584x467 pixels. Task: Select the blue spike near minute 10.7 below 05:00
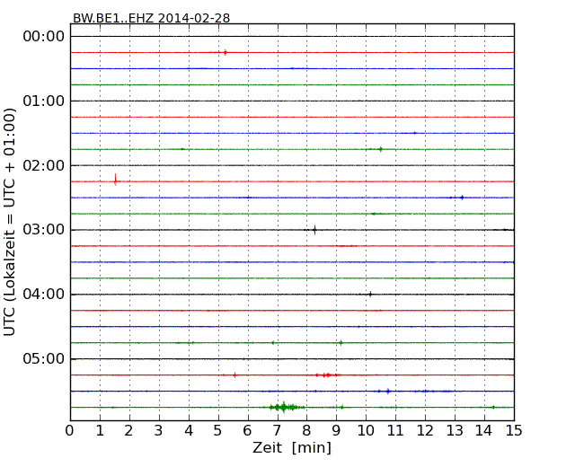[x=388, y=391]
